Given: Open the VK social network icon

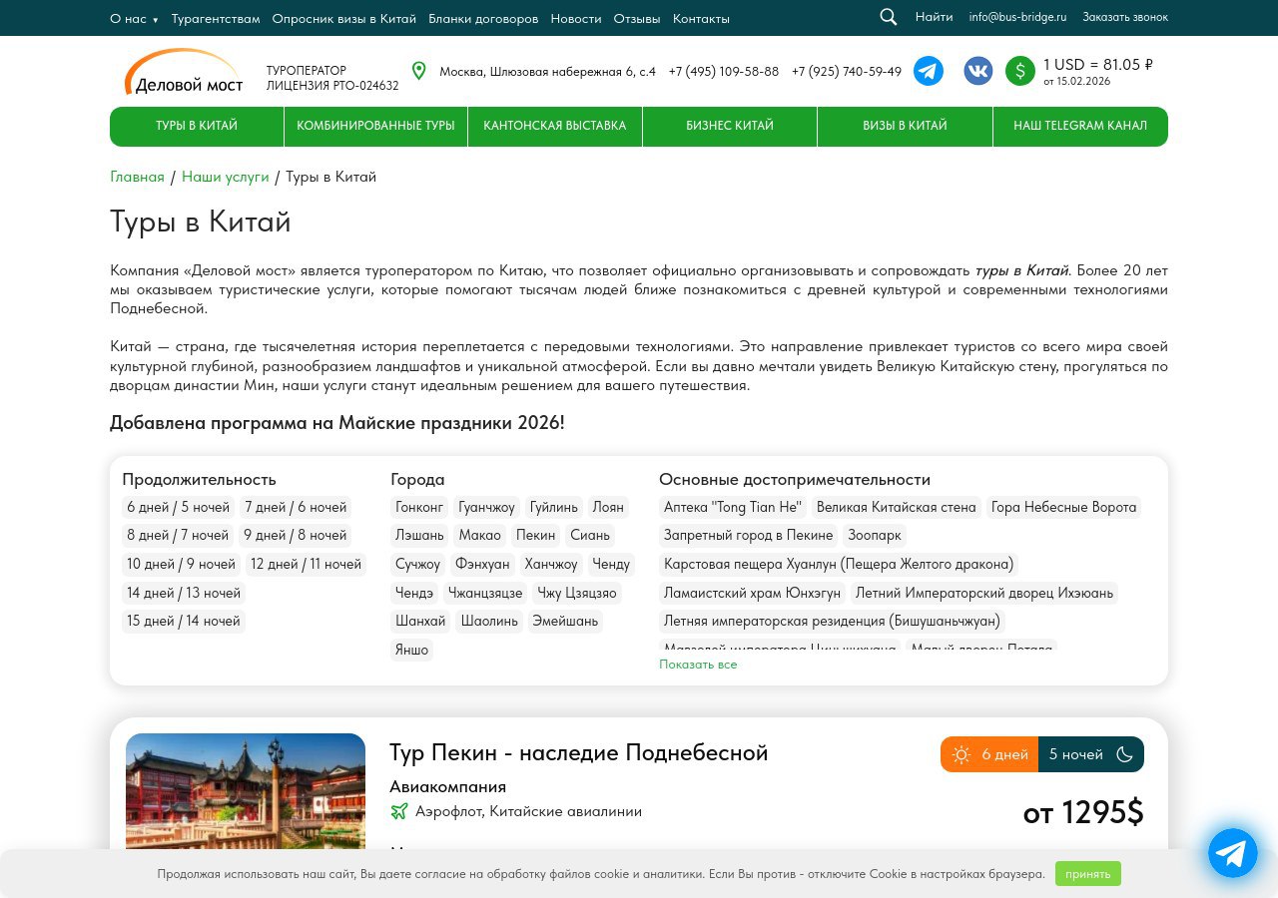Looking at the screenshot, I should pyautogui.click(x=978, y=71).
